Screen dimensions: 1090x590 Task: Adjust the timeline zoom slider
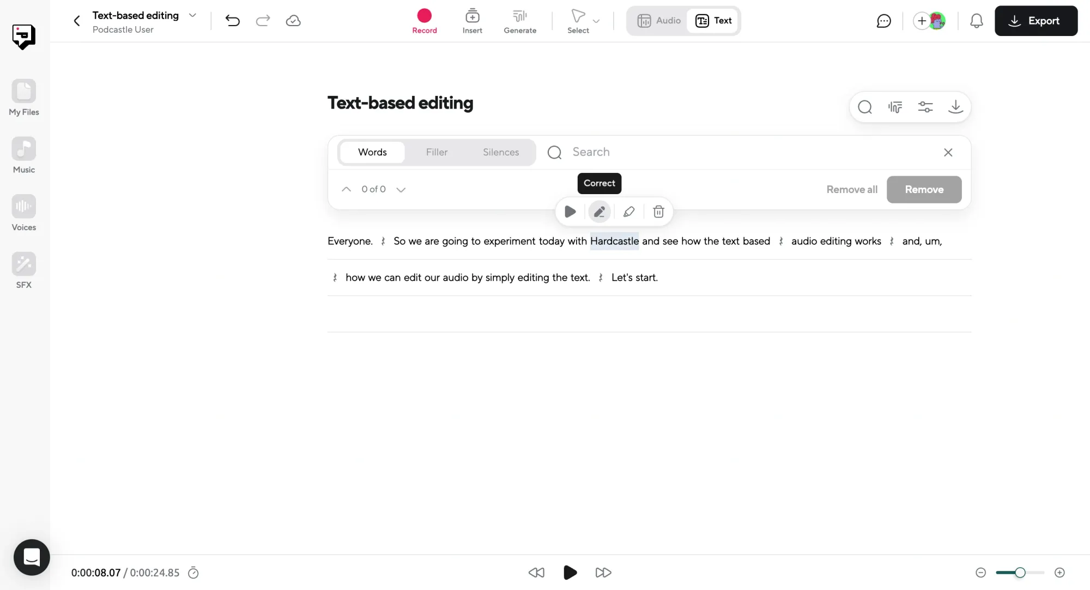[x=1020, y=573]
